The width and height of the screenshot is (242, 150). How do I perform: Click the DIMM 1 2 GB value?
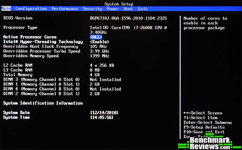[95, 84]
